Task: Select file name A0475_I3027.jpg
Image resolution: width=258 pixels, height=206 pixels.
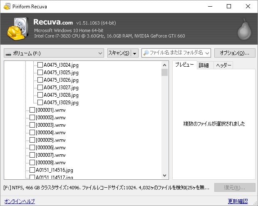Action: coord(61,88)
